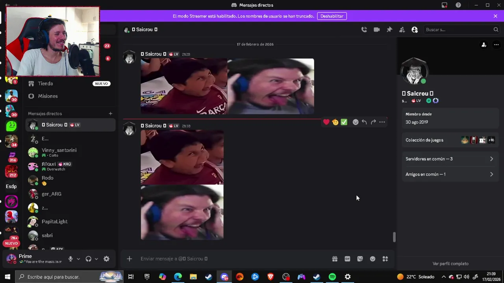The width and height of the screenshot is (504, 283).
Task: Reply to the hovered message
Action: click(x=364, y=122)
